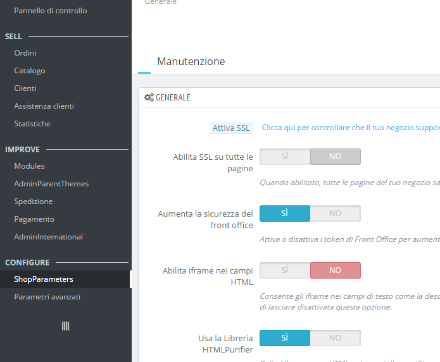Enable iframes in HTML fields with SÌ
Screen dimensions: 440x362
[x=285, y=270]
